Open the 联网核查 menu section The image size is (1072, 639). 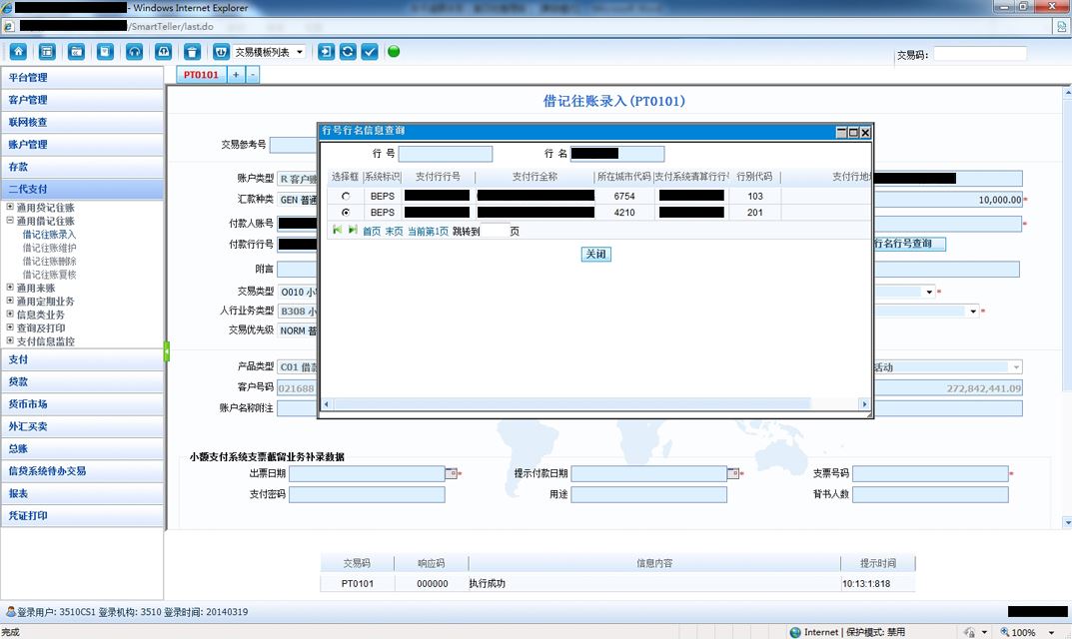coord(82,123)
